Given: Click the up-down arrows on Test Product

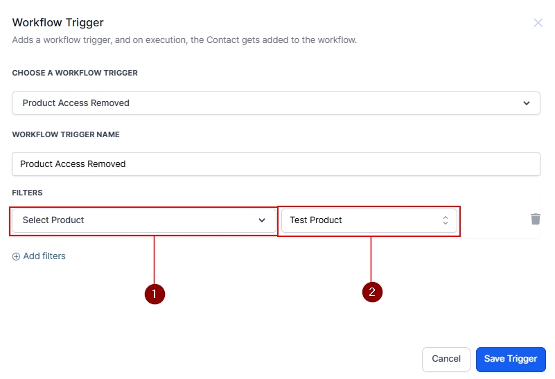Looking at the screenshot, I should point(446,220).
